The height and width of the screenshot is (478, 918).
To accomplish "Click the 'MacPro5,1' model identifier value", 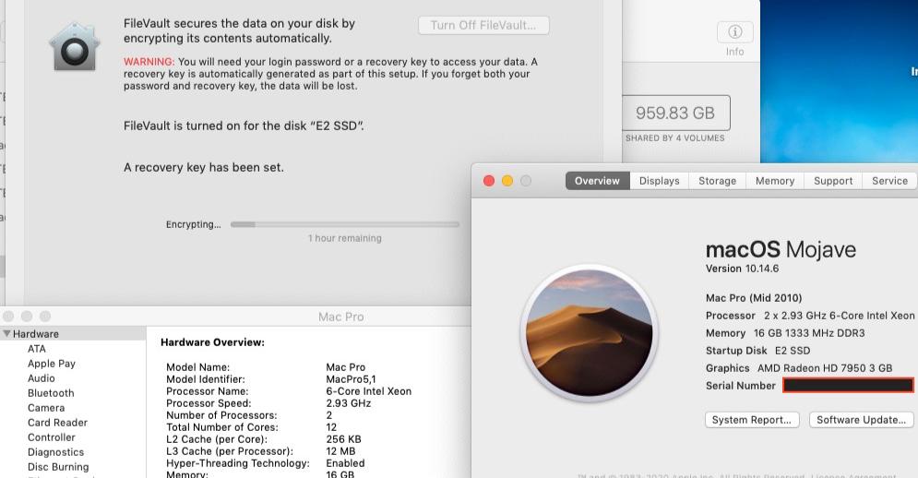I will [x=351, y=379].
